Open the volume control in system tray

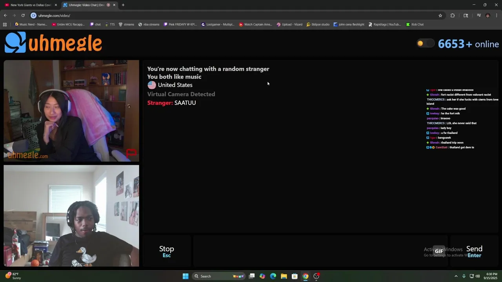(478, 276)
